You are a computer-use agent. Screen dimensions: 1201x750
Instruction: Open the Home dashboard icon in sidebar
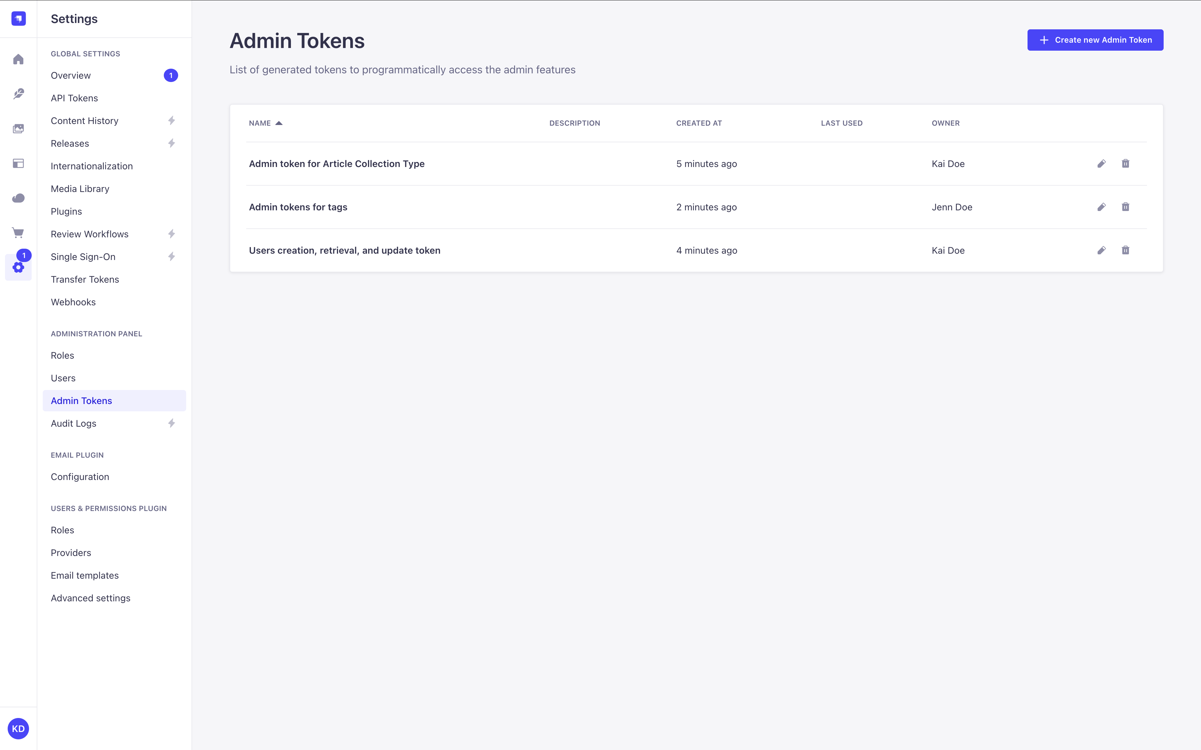click(18, 59)
